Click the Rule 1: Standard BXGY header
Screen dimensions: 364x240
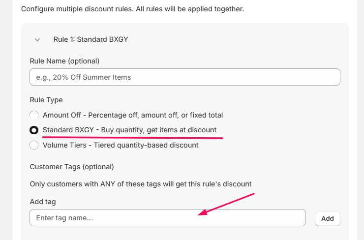91,39
